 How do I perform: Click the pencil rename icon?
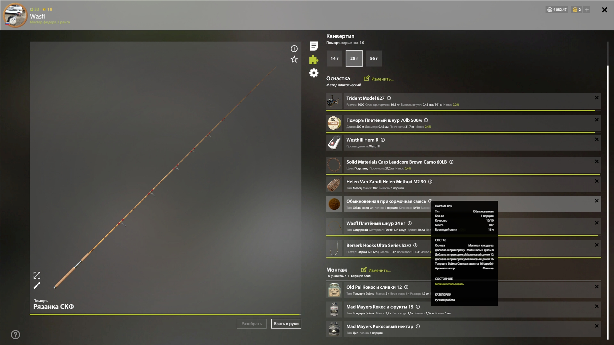click(x=37, y=286)
